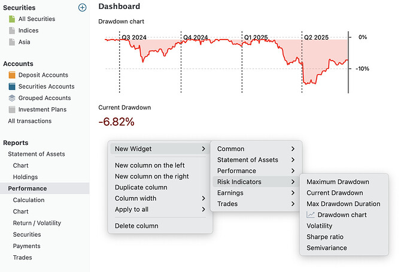Screen dimensions: 413x272
Task: Expand the Common widget submenu
Action: pyautogui.click(x=293, y=149)
